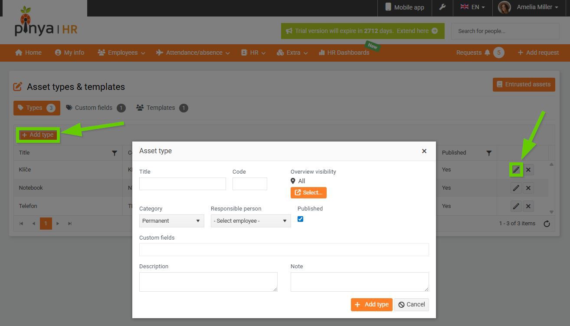
Task: Go to previous page of grid
Action: point(33,224)
